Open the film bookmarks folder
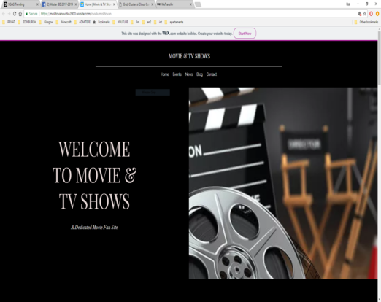381x302 pixels. click(135, 22)
